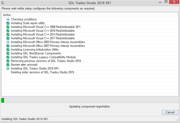Click the resize grip in the status bar corner
Image resolution: width=180 pixels, height=123 pixels.
[x=177, y=119]
